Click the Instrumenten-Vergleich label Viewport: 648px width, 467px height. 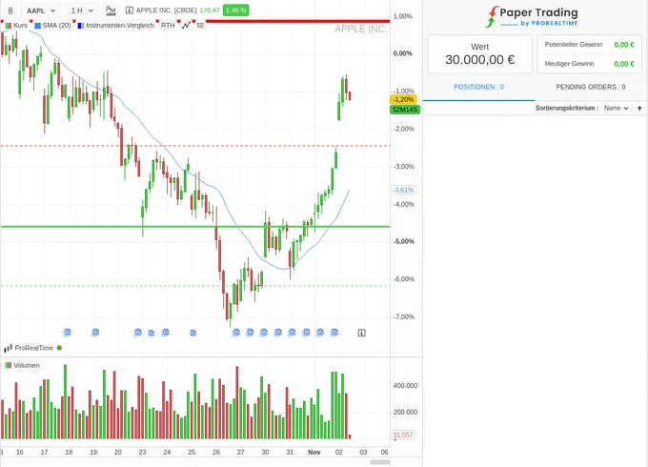click(120, 25)
